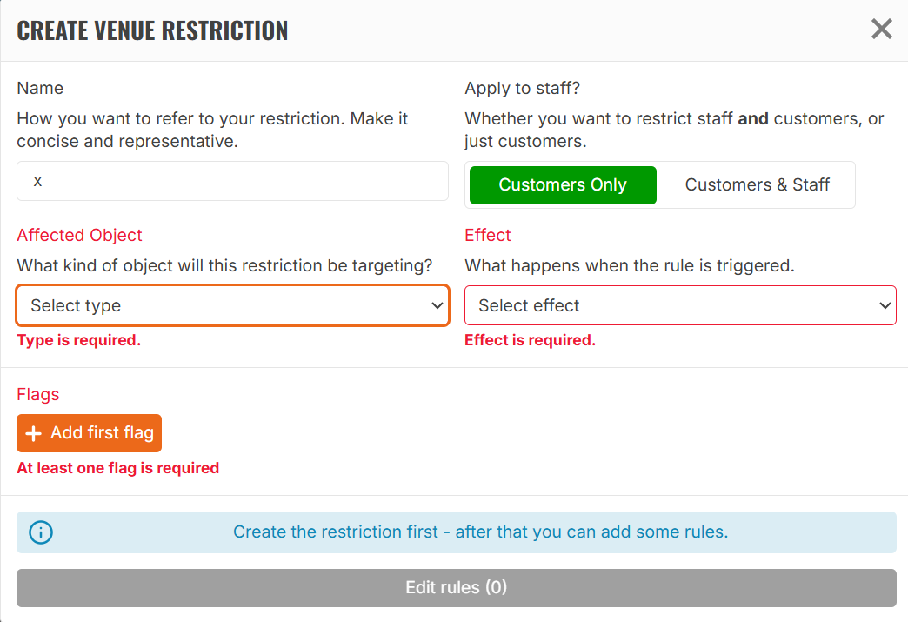Open the Select type dropdown

pos(233,305)
